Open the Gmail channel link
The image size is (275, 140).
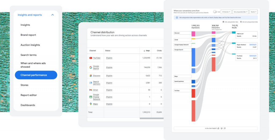[x=96, y=90]
